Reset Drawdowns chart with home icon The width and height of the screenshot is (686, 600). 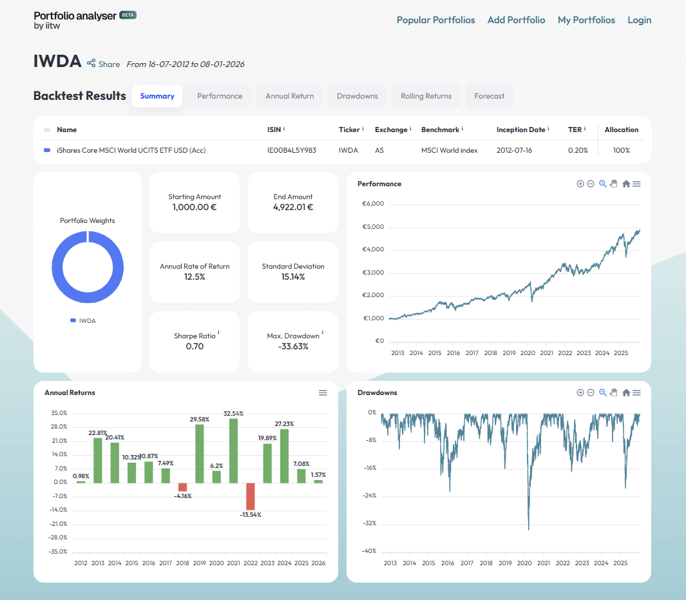(x=626, y=392)
